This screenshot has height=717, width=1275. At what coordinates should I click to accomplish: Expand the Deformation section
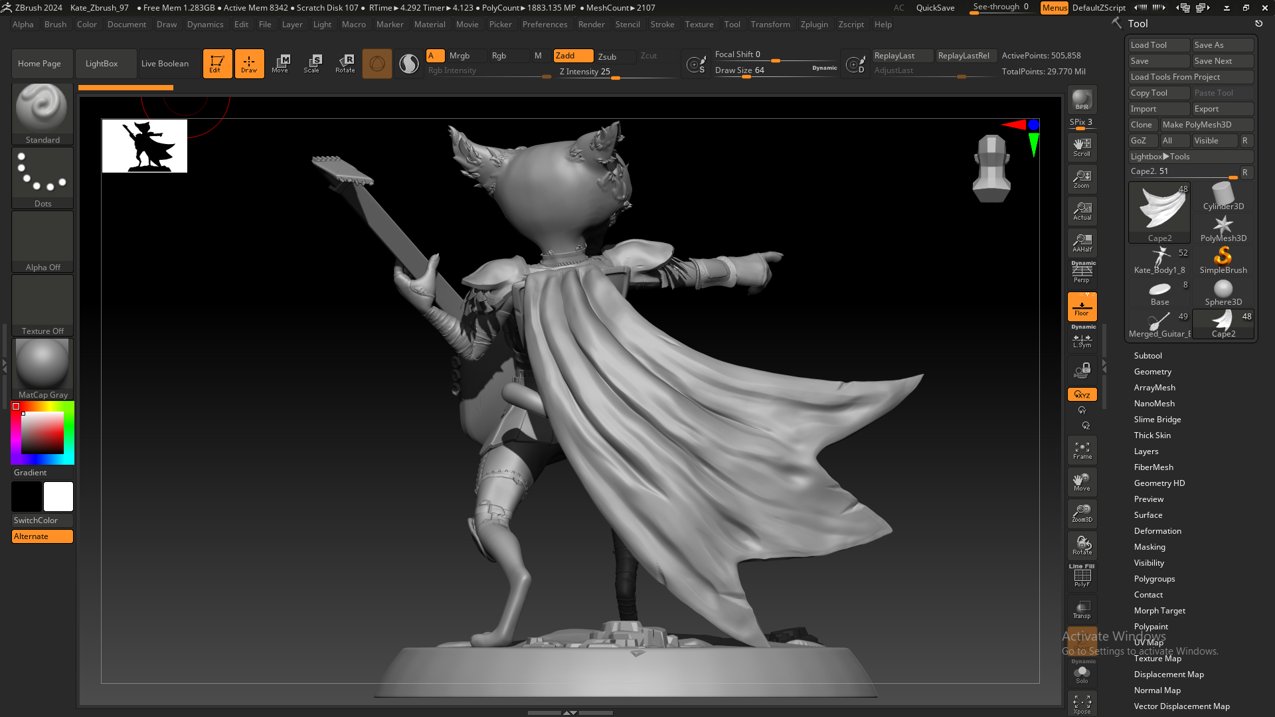[1157, 531]
